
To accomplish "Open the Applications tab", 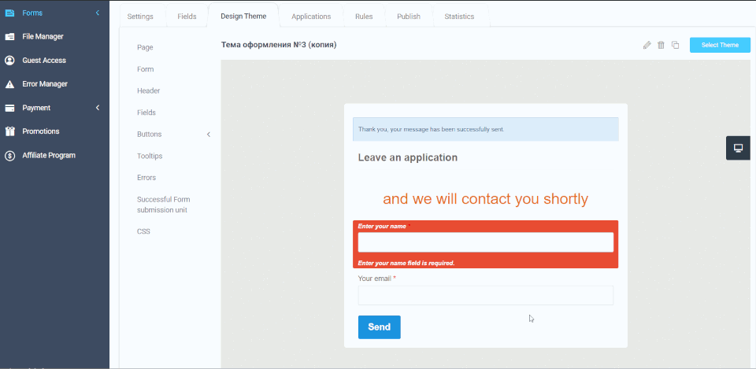I will point(311,17).
